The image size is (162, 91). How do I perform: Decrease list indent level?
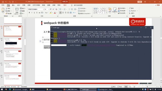(x=69, y=9)
